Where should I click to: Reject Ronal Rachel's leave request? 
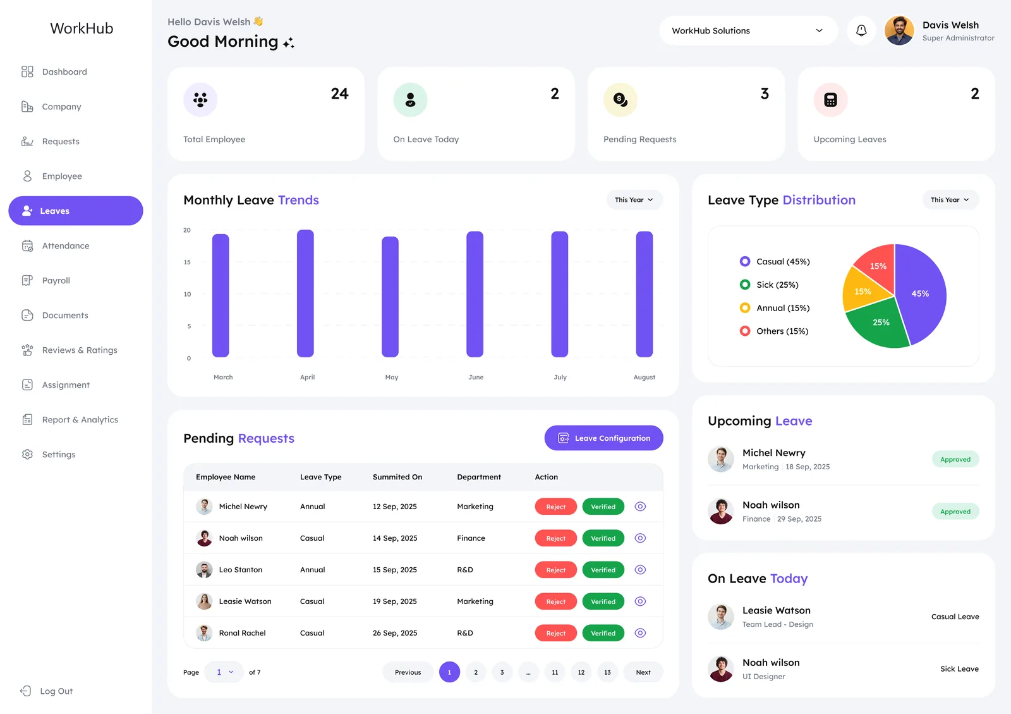(555, 633)
